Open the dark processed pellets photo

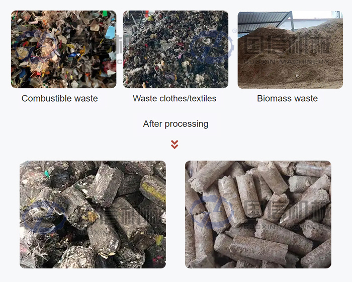pyautogui.click(x=93, y=215)
